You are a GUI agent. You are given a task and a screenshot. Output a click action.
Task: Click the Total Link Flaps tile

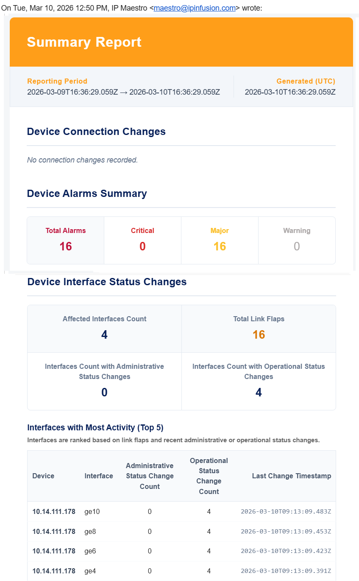(259, 328)
